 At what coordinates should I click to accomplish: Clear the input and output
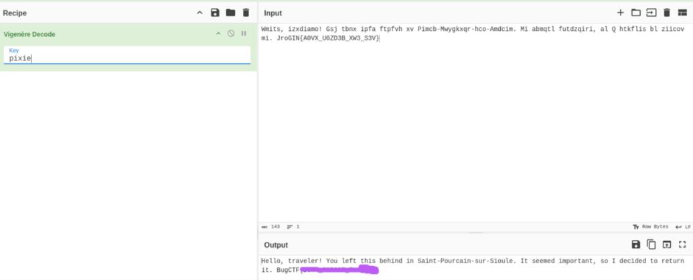point(667,13)
